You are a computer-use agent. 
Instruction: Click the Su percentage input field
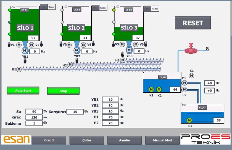pyautogui.click(x=34, y=111)
